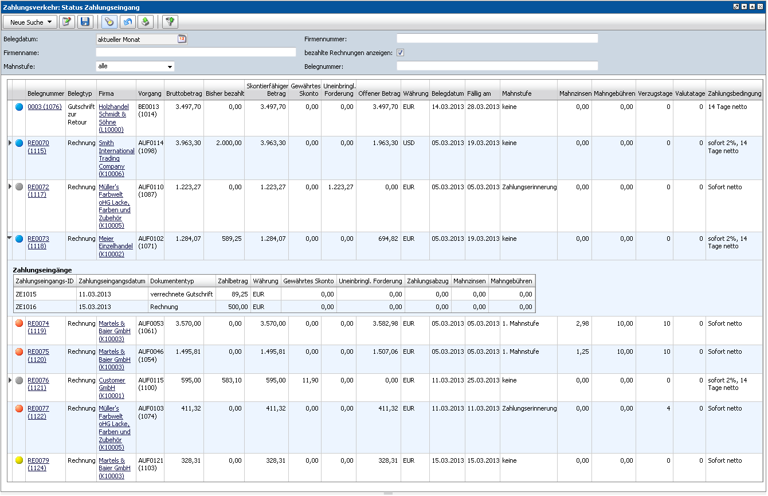Click the Firmenname input field
768x496 pixels.
pos(195,53)
